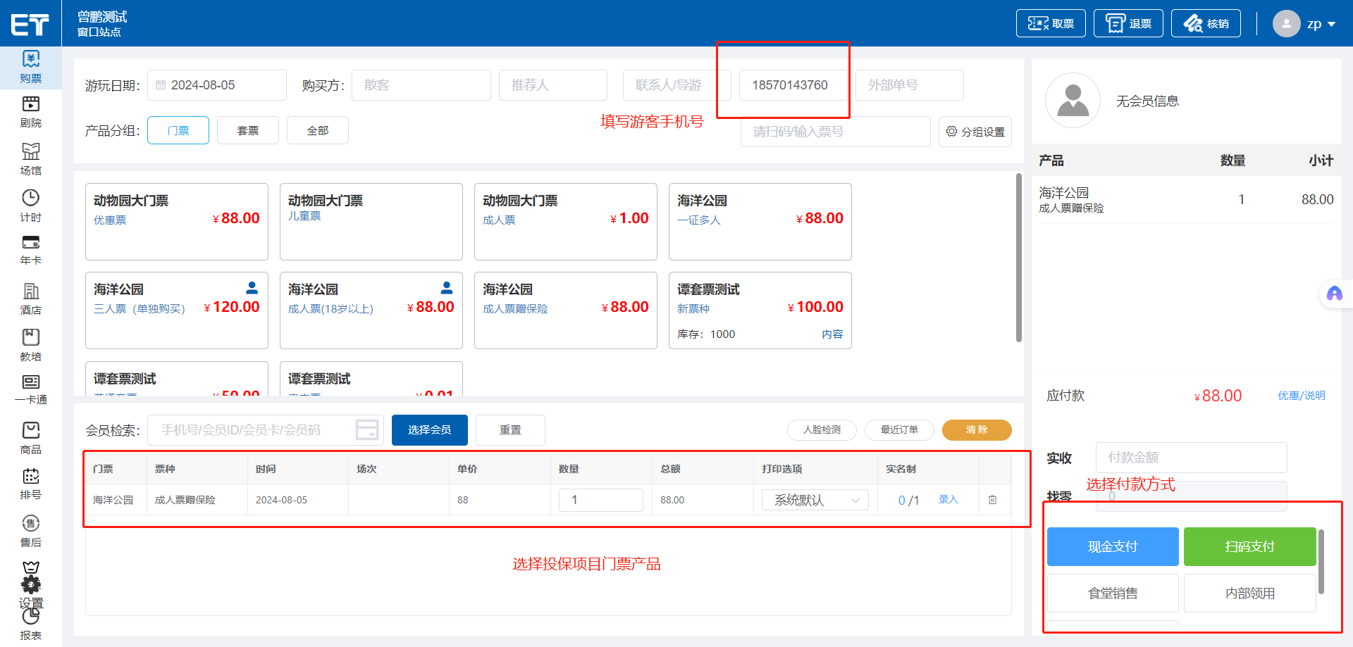1353x647 pixels.
Task: Open the zp user account dropdown
Action: coord(1304,24)
